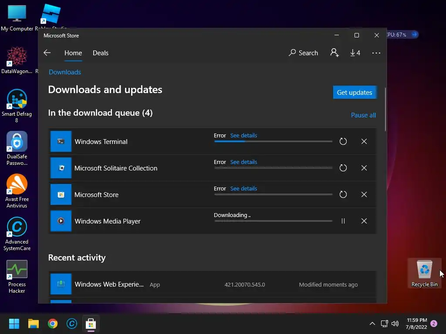The image size is (446, 334).
Task: Click the Windows Media Player tile icon
Action: 61,221
